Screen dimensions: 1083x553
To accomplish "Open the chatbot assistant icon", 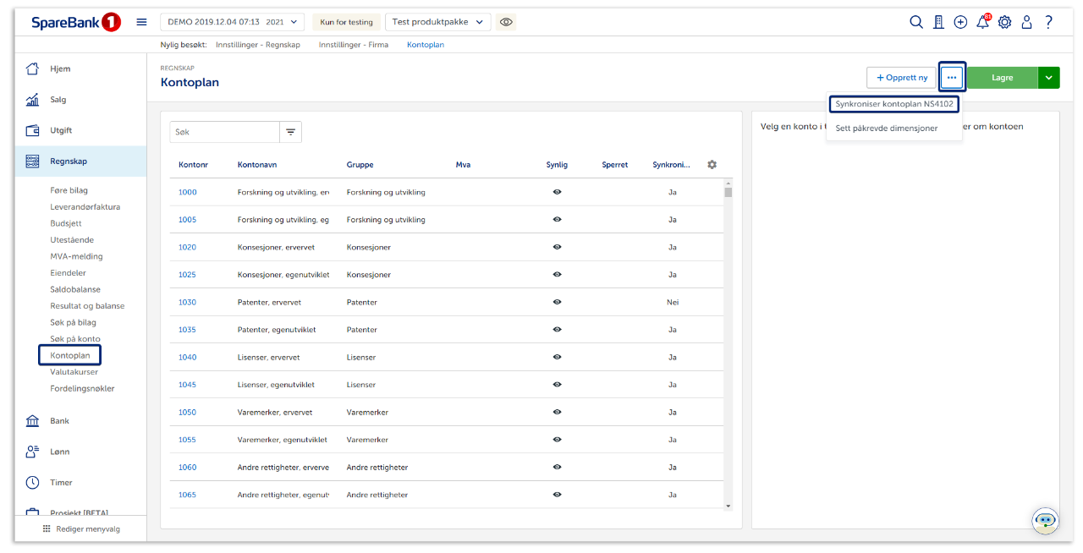I will (1045, 520).
